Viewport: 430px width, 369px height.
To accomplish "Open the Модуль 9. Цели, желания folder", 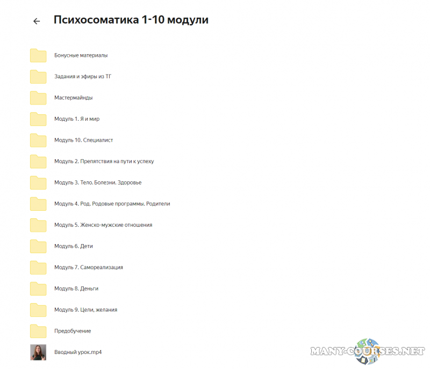I will click(x=85, y=309).
